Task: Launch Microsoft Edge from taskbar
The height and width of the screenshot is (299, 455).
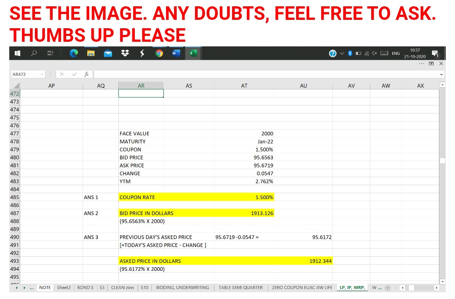Action: 74,54
